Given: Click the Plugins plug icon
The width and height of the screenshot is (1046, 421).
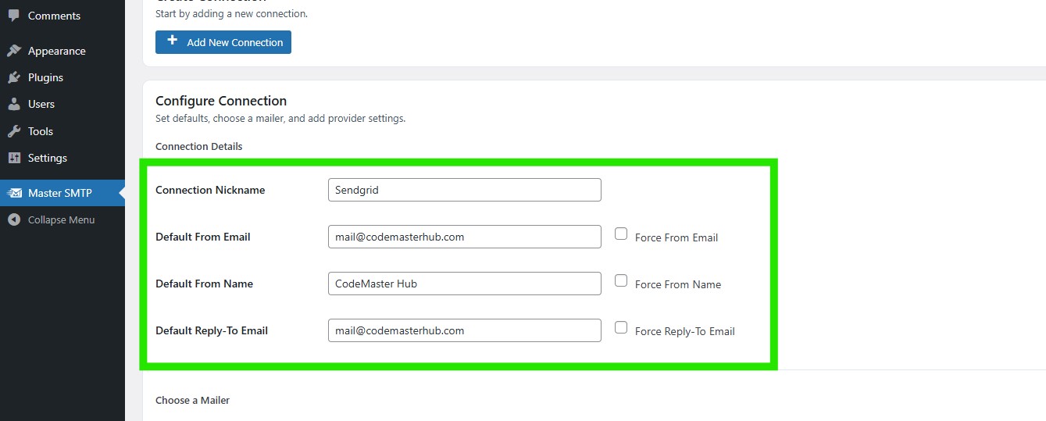Looking at the screenshot, I should coord(14,77).
